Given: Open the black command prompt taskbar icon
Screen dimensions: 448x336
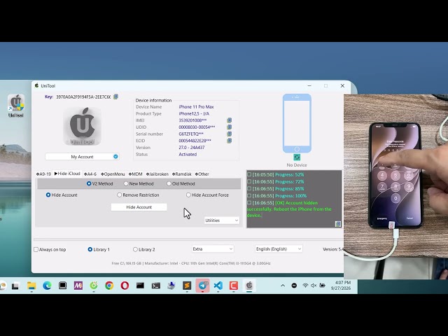Looking at the screenshot, I should (x=140, y=286).
